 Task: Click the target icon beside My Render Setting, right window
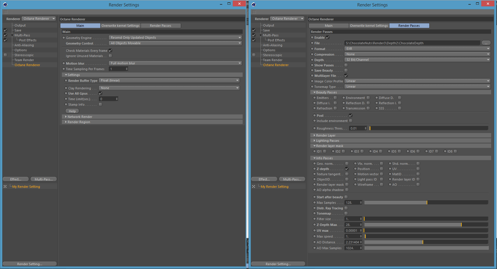[253, 186]
